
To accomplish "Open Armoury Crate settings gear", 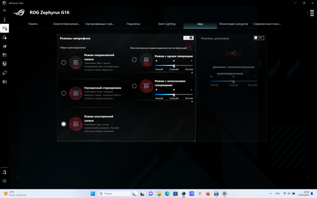I will tap(4, 181).
